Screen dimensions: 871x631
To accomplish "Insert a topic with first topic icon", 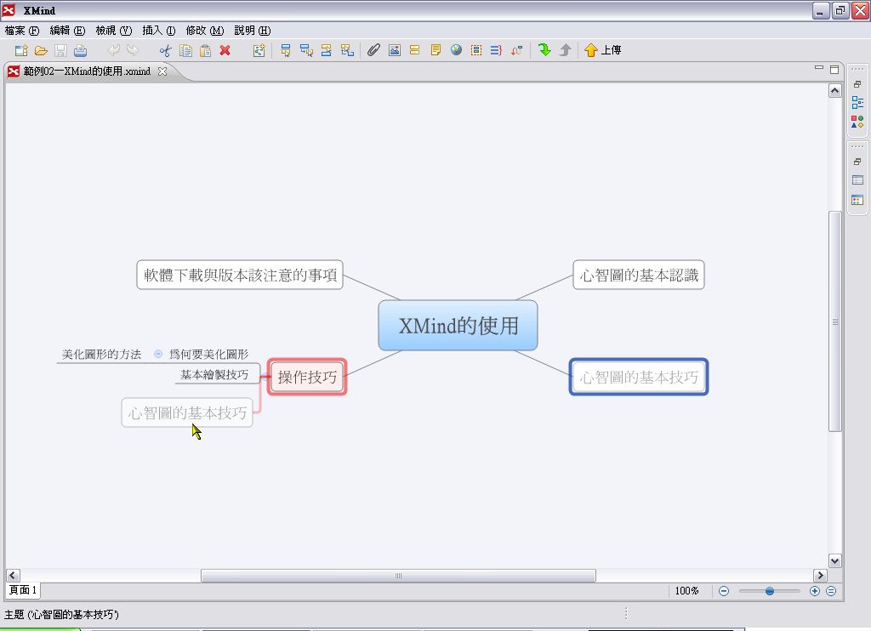I will (x=286, y=50).
